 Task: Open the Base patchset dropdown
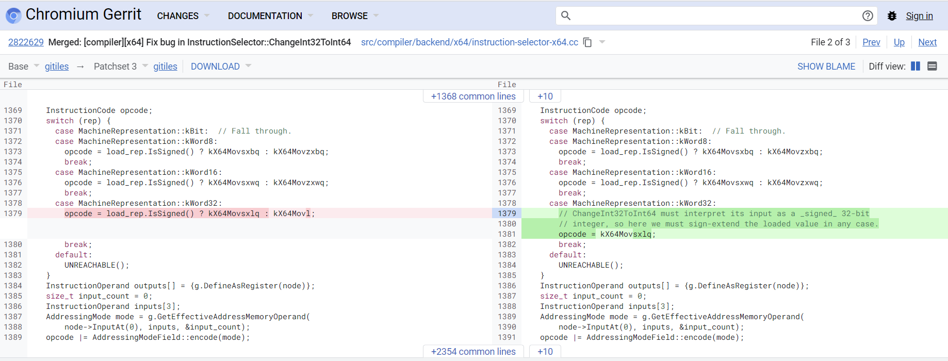coord(23,66)
